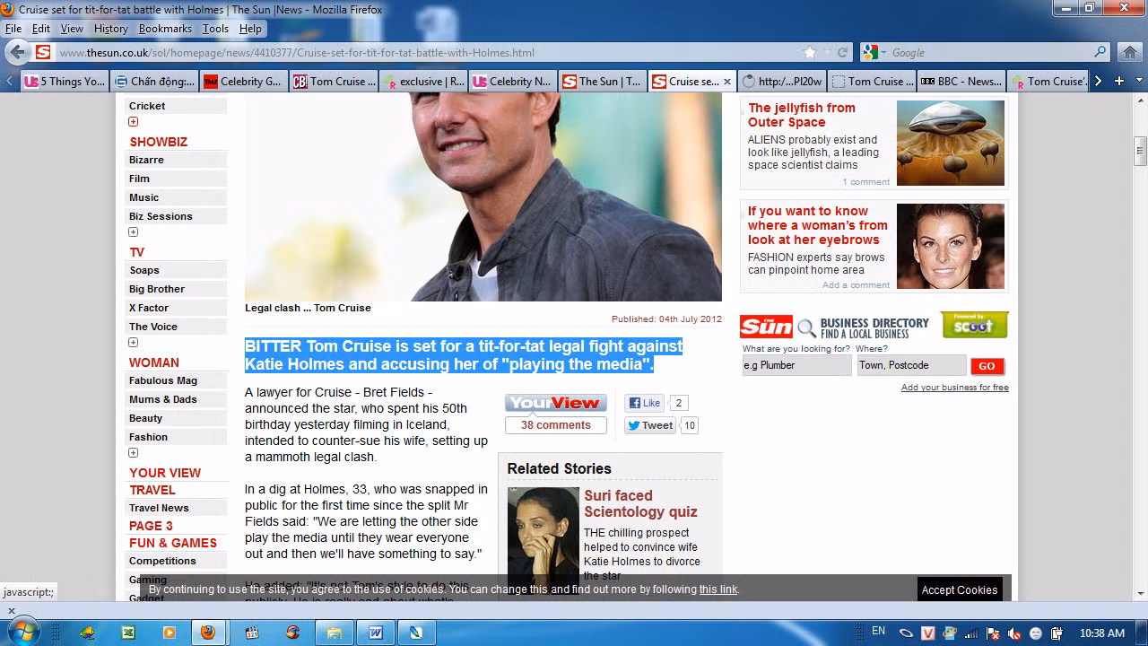Open 'The jellyfish from Outer Space' headline
Viewport: 1148px width, 646px height.
tap(802, 115)
